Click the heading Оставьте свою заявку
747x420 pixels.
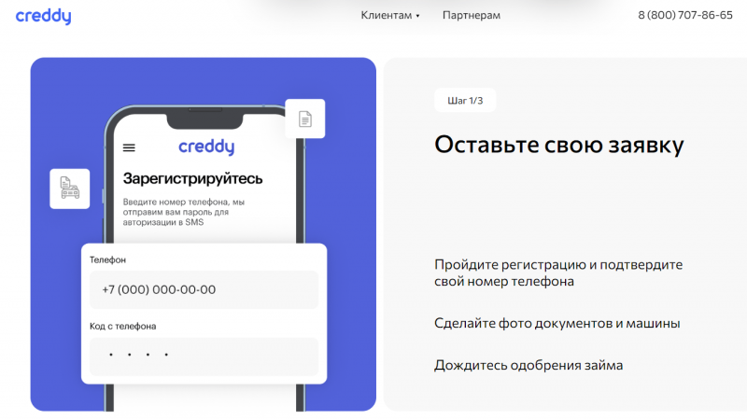click(558, 145)
